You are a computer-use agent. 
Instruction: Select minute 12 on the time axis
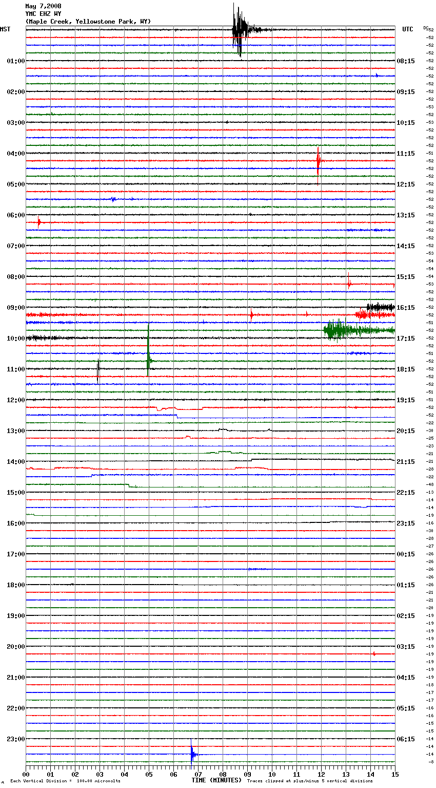[x=321, y=774]
